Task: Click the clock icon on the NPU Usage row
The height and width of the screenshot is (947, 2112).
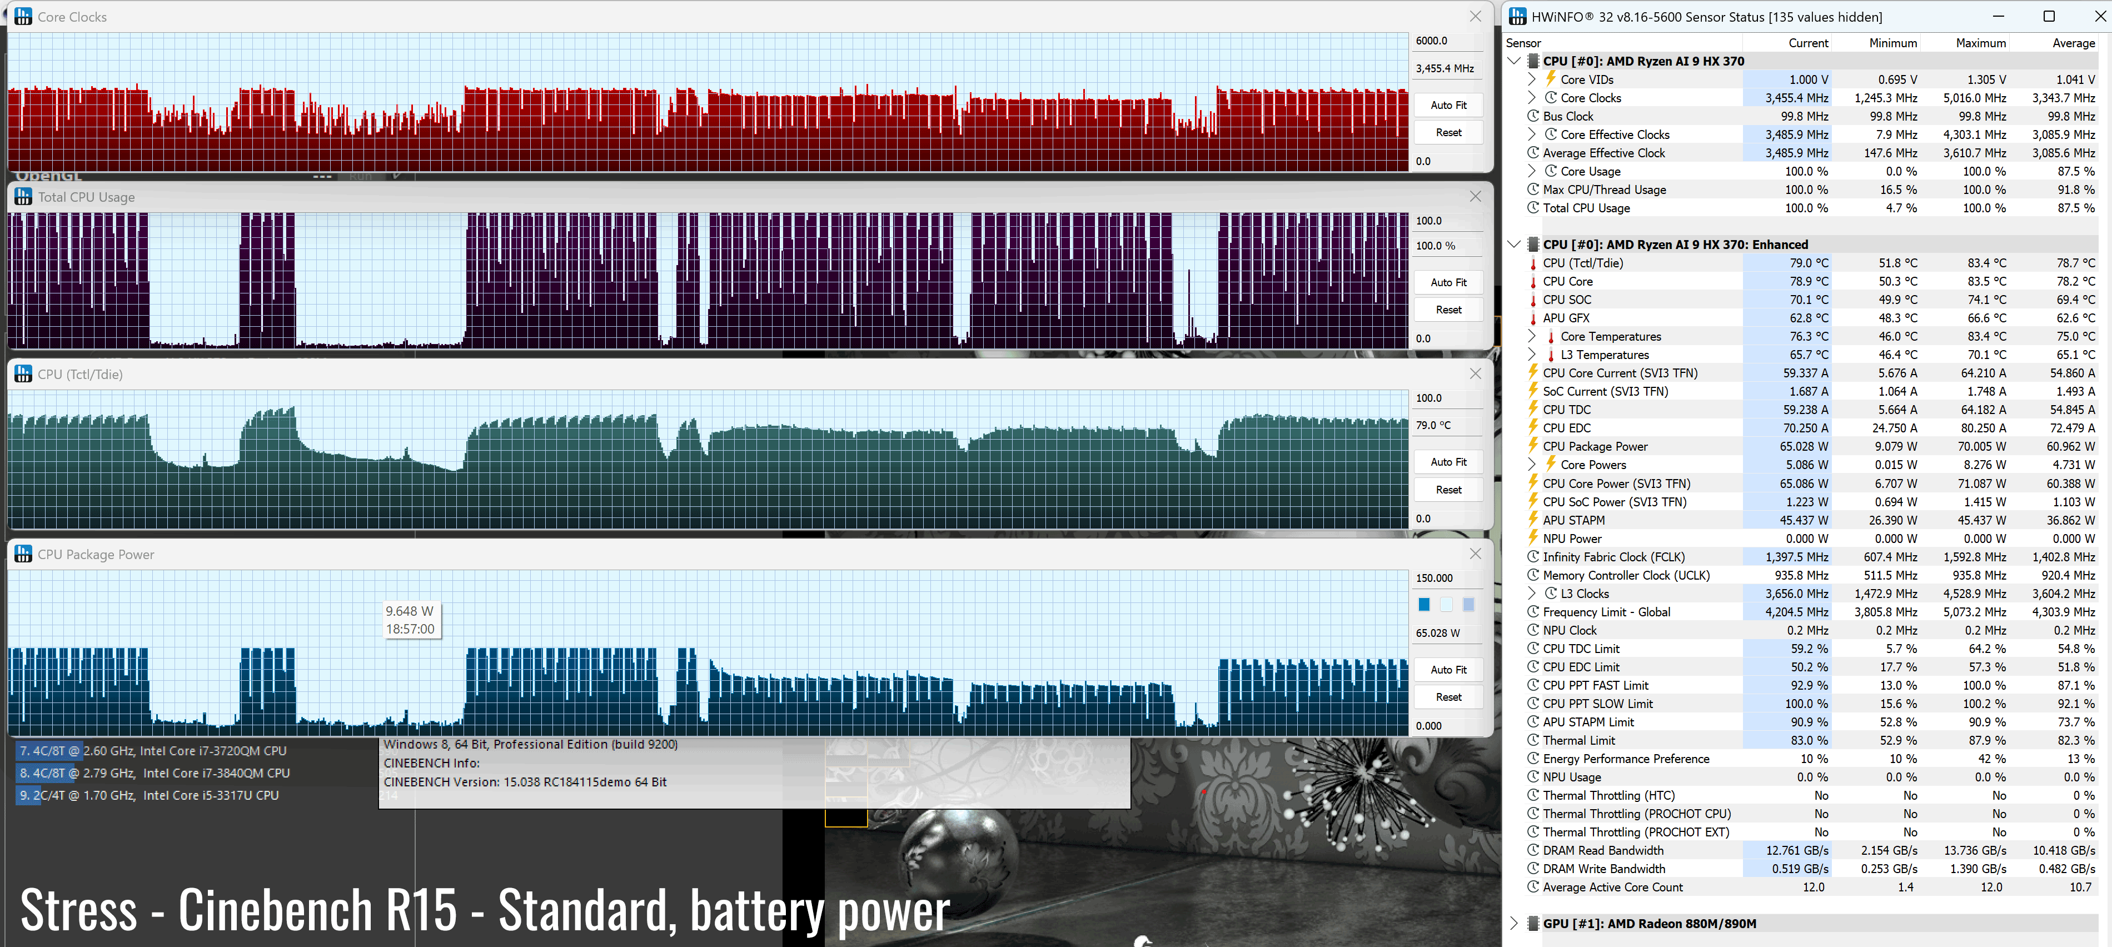Action: [x=1533, y=776]
